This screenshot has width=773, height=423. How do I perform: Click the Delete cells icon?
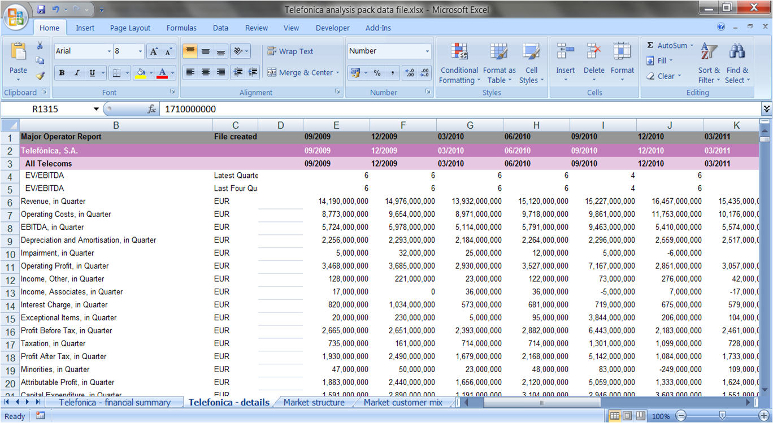(594, 51)
